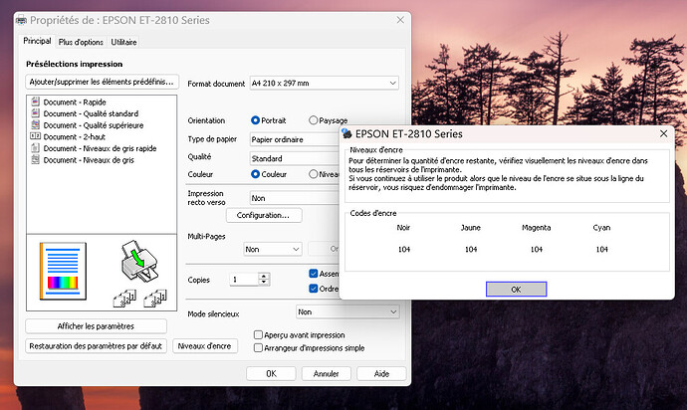Click the right stacked-pages order icon
Image resolution: width=687 pixels, height=410 pixels.
(x=155, y=299)
